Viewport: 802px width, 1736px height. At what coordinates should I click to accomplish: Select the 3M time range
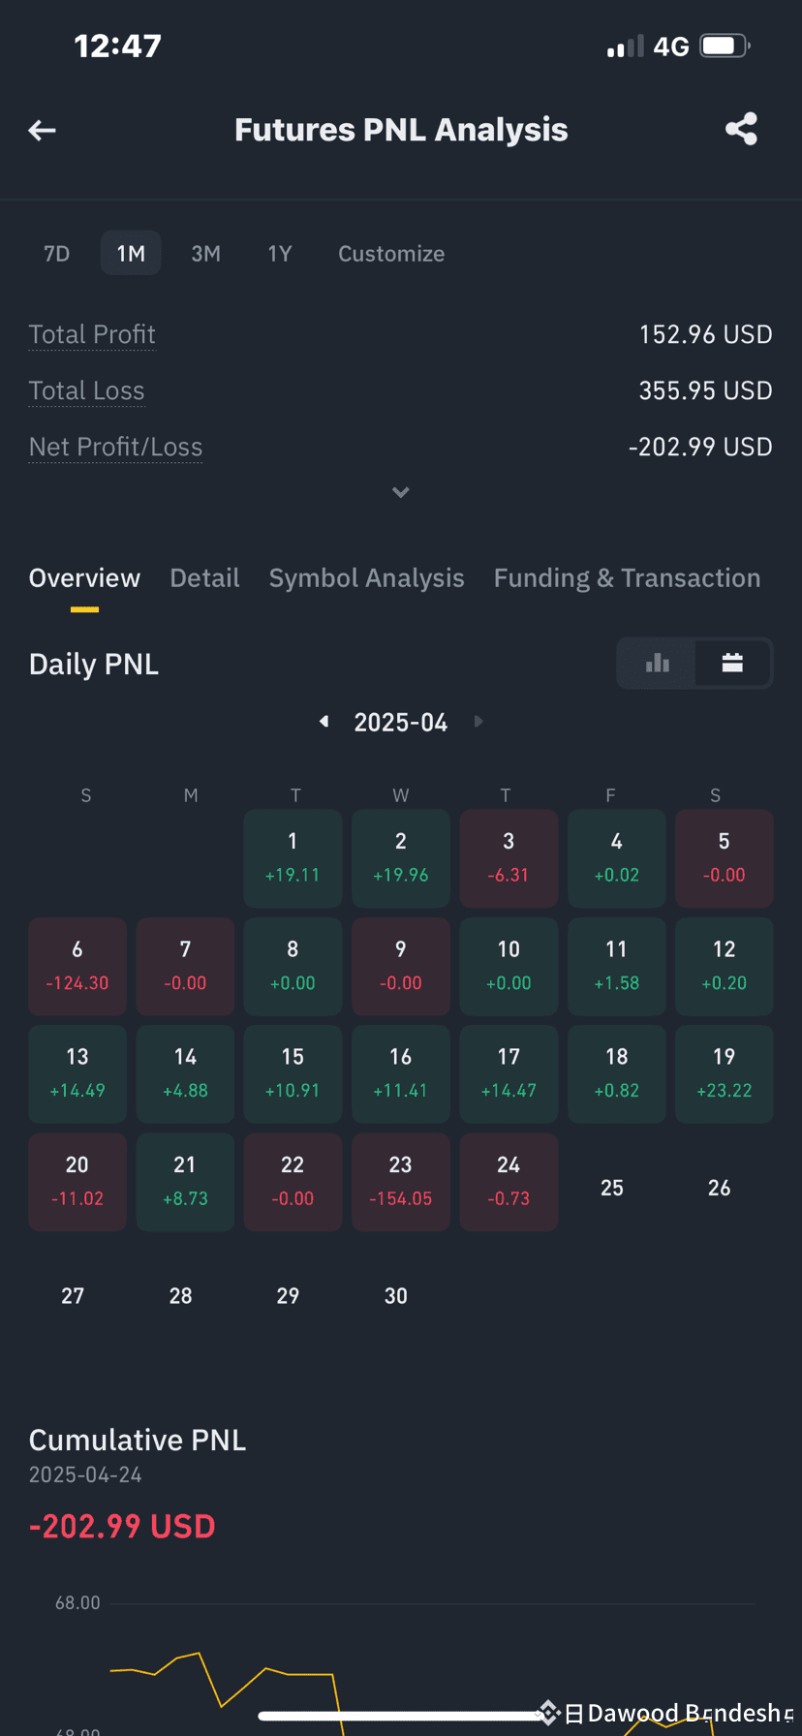[205, 254]
